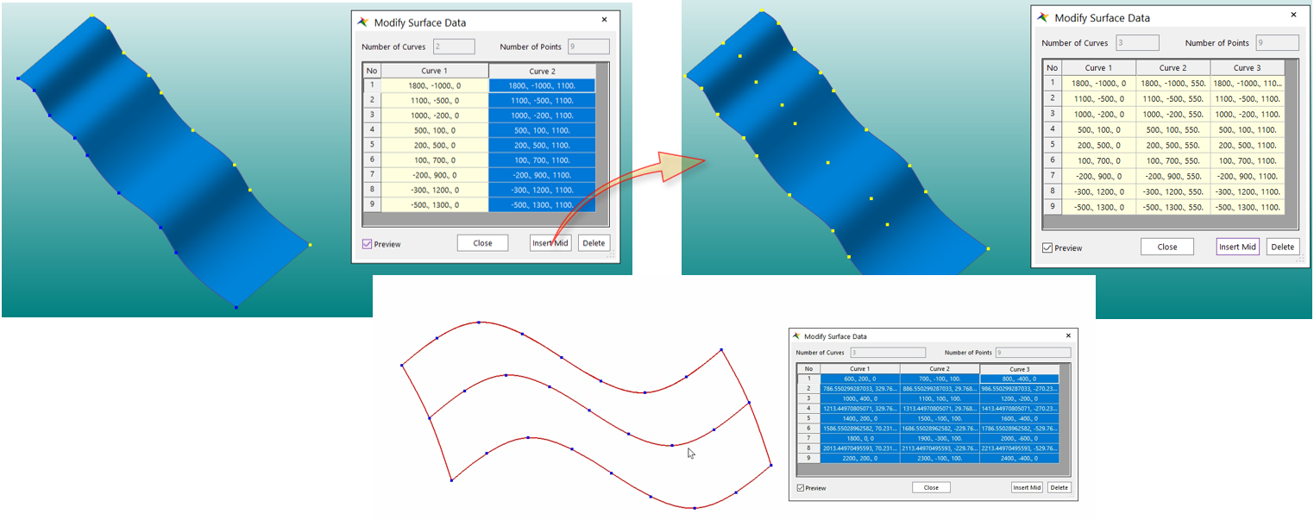Toggle Preview checkbox in the small bottom dialog
Image resolution: width=1314 pixels, height=520 pixels.
click(x=801, y=488)
